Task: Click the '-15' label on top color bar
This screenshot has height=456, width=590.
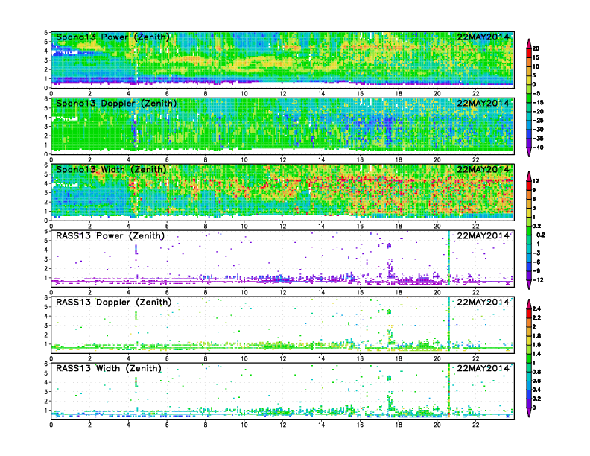Action: click(538, 102)
